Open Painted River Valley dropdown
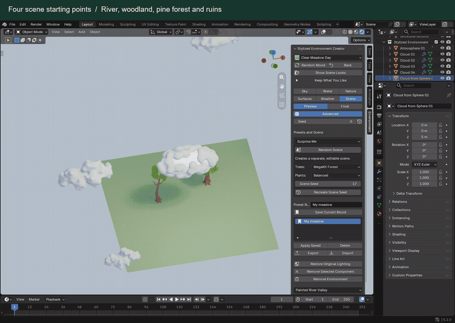 click(328, 290)
